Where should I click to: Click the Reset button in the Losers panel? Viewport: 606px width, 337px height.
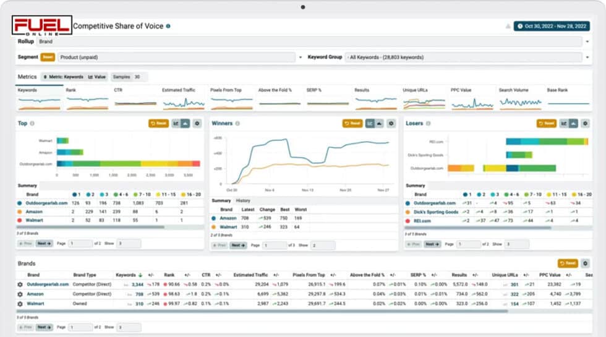point(546,124)
